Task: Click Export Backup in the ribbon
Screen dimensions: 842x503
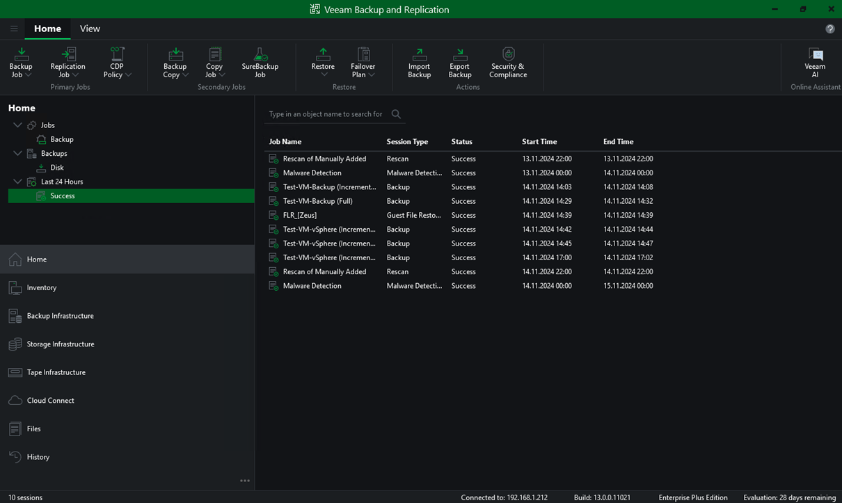Action: coord(459,63)
